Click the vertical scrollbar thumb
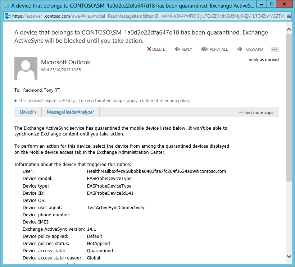 pos(289,108)
